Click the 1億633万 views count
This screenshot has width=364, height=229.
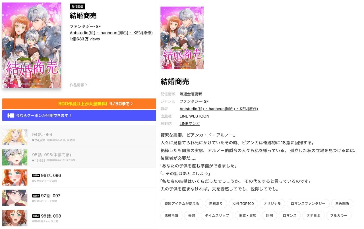coord(85,39)
